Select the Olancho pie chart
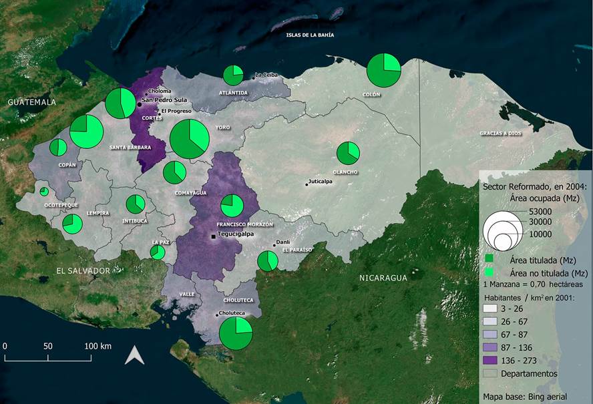The width and height of the screenshot is (593, 404). (x=348, y=153)
